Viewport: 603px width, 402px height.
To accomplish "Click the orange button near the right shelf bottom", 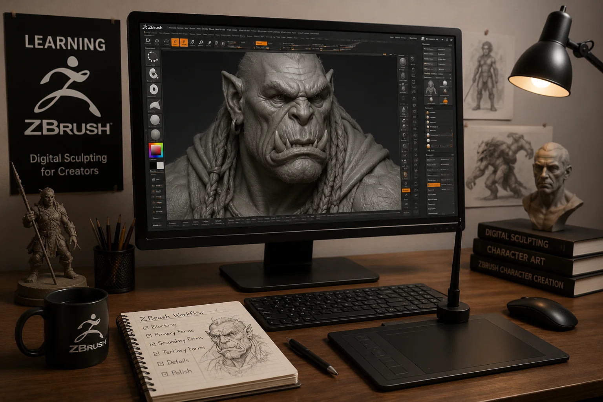I will coord(406,190).
